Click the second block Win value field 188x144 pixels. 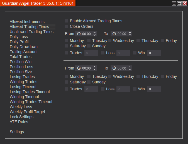click(154, 89)
